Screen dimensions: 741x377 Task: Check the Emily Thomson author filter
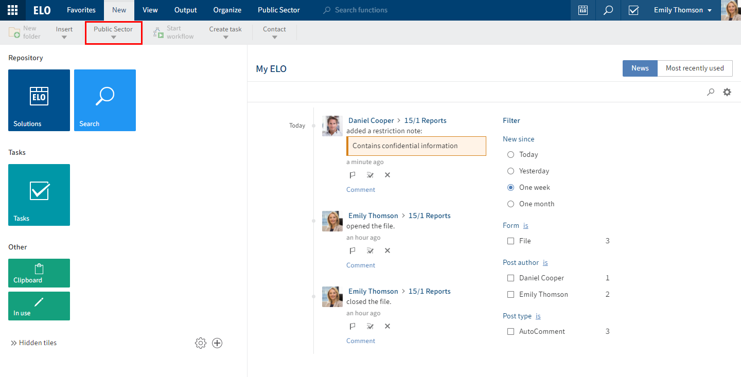click(511, 295)
